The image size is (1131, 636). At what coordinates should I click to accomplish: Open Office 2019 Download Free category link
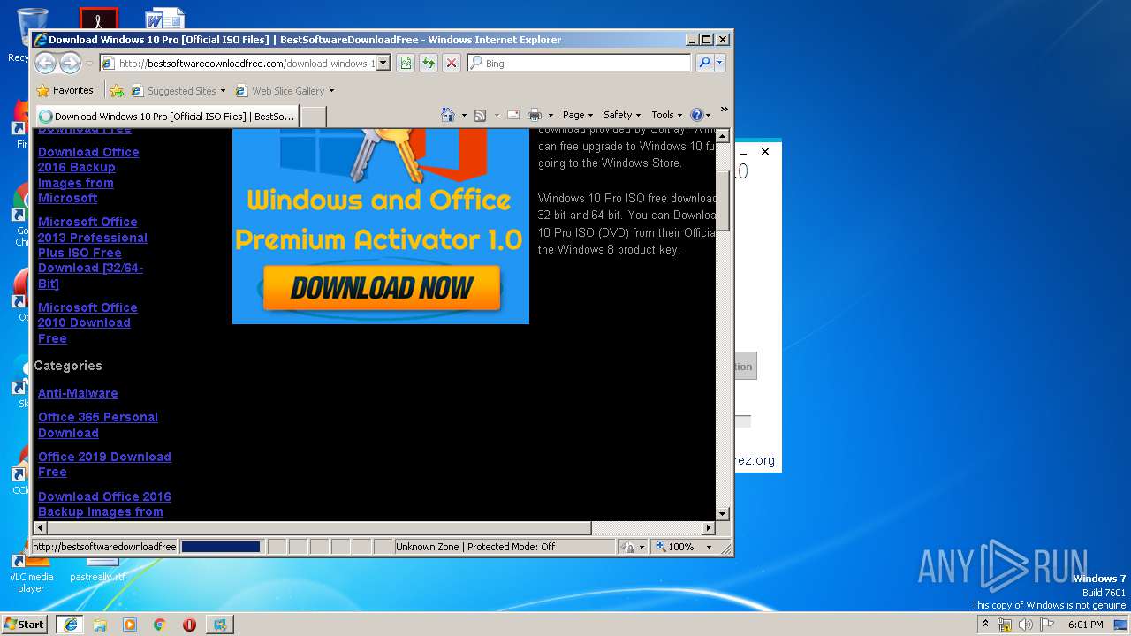coord(104,464)
